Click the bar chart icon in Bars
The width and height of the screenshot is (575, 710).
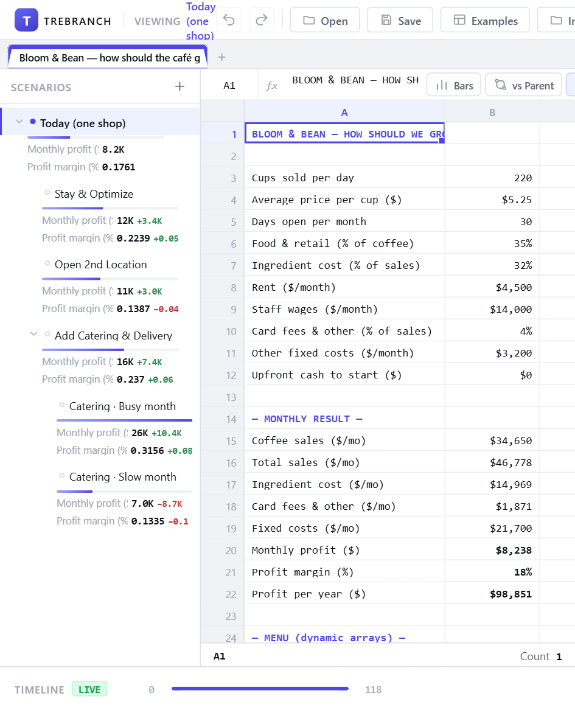click(442, 85)
